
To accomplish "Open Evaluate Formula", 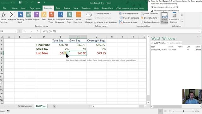I will tap(150, 22).
